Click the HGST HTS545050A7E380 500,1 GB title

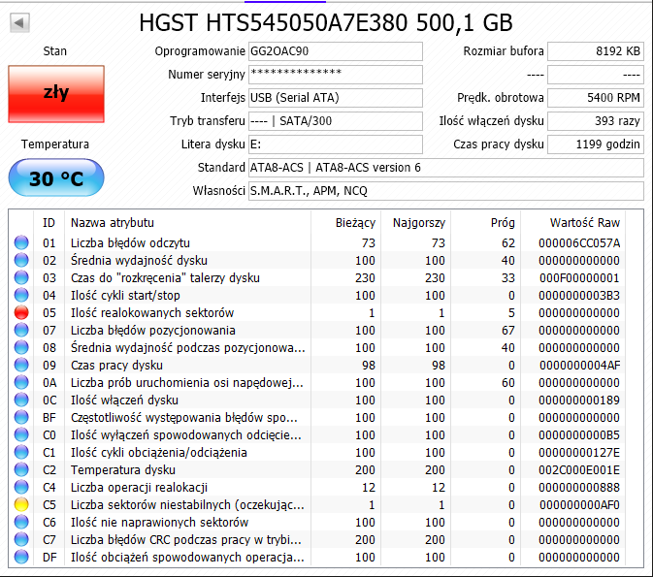coord(326,22)
